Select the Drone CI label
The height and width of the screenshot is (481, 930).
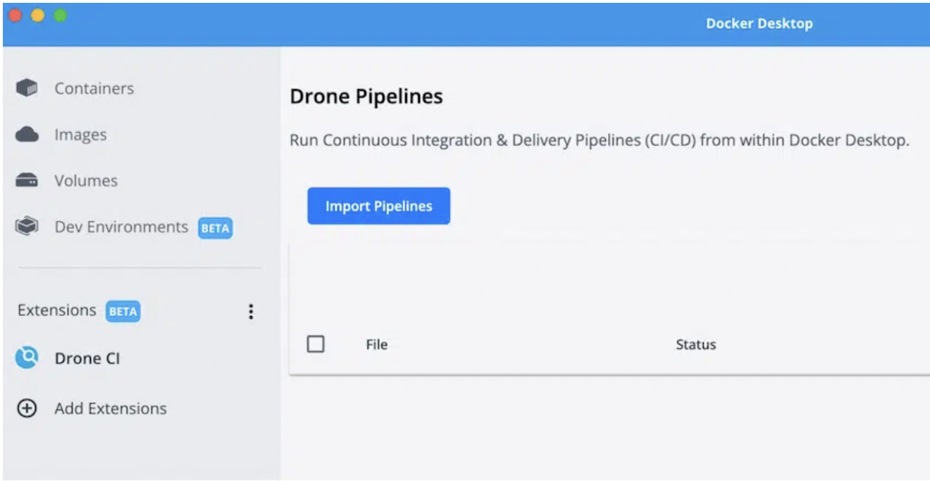click(x=87, y=359)
